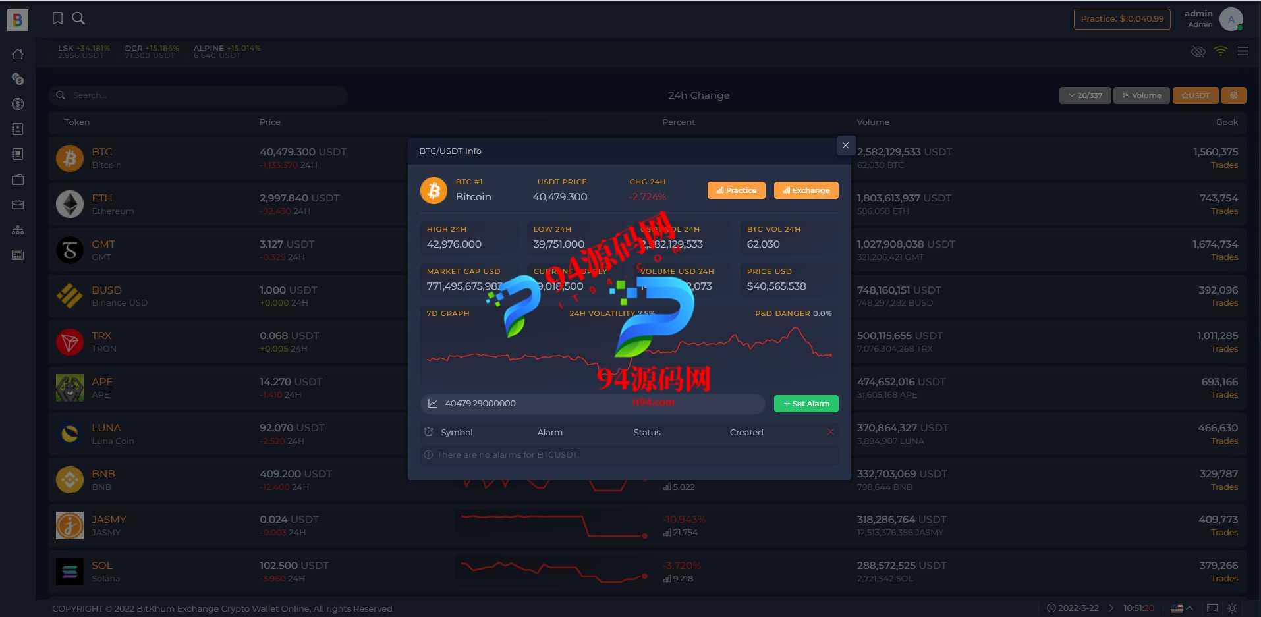Screen dimensions: 1261x617
Task: Open the coins exchange sidebar icon
Action: pyautogui.click(x=18, y=79)
